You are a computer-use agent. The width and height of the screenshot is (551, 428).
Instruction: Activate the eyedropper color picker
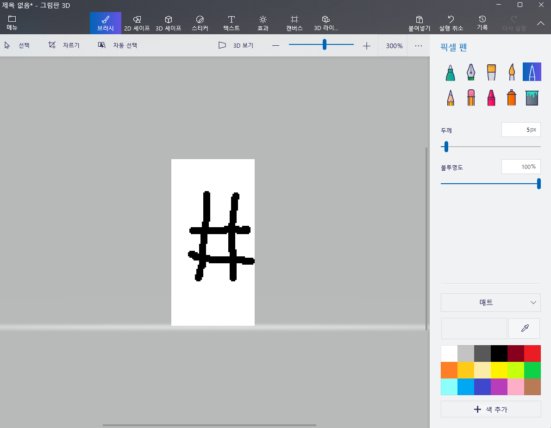click(x=524, y=328)
